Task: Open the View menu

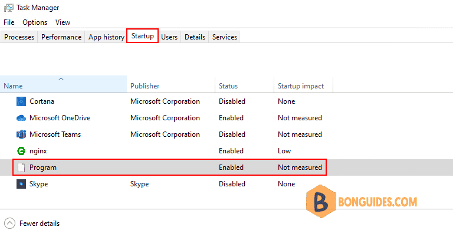Action: tap(63, 22)
